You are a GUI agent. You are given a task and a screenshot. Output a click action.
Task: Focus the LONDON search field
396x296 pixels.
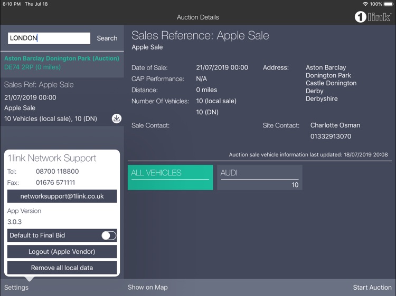tap(49, 38)
